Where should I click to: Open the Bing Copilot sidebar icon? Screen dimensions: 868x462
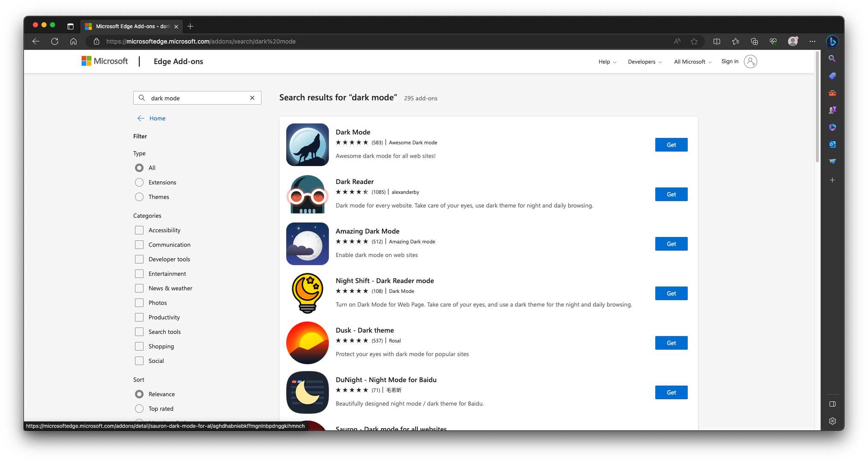point(832,41)
